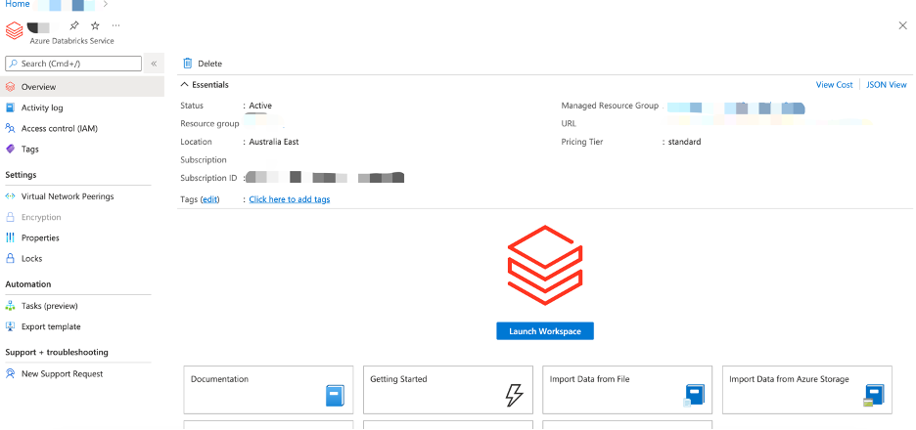Click the Delete toolbar button label
The image size is (916, 430).
pyautogui.click(x=209, y=64)
